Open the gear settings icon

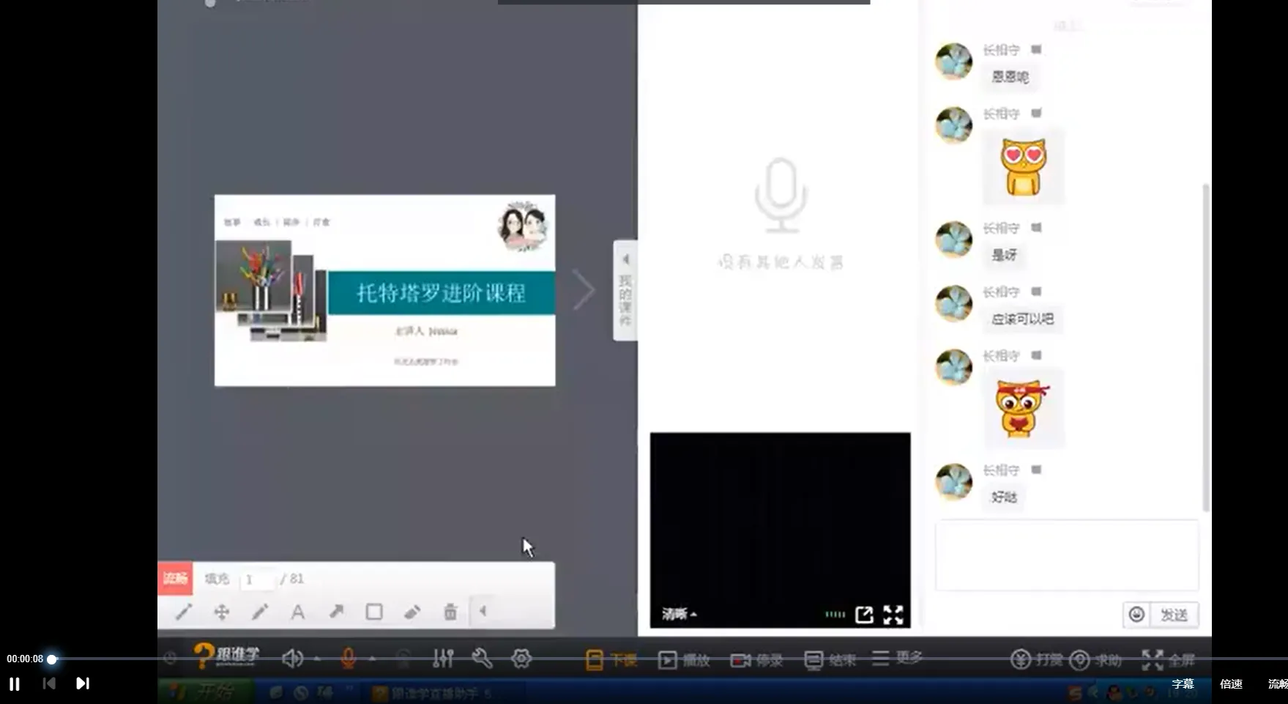click(521, 659)
